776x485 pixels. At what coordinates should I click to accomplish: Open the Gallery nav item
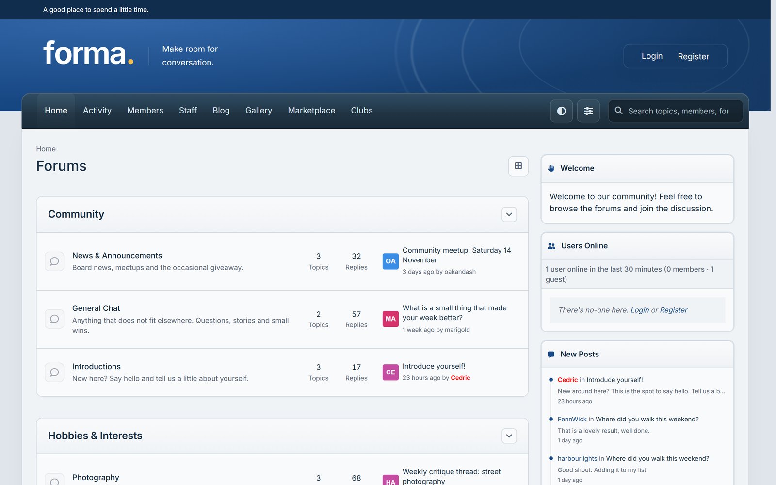click(x=259, y=111)
